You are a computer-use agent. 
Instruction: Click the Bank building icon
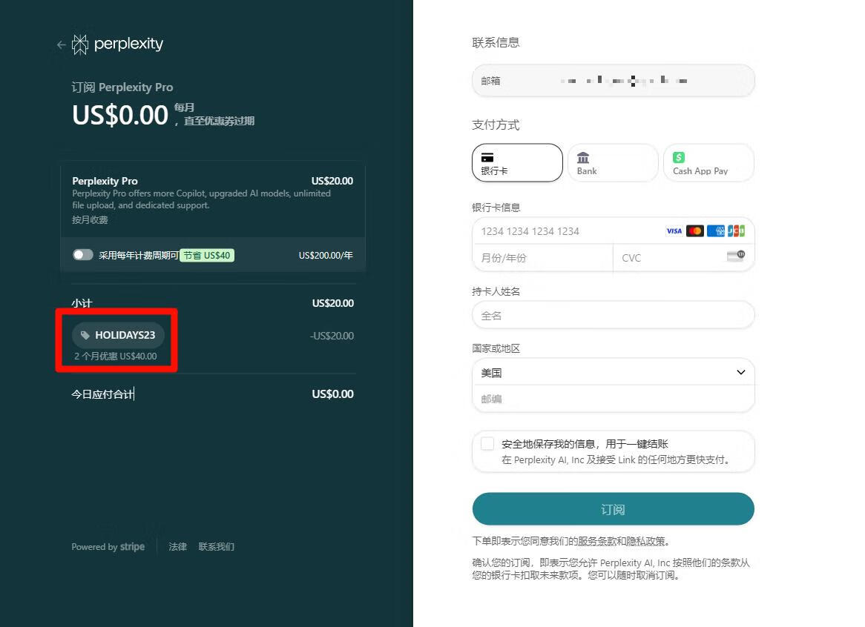[583, 156]
